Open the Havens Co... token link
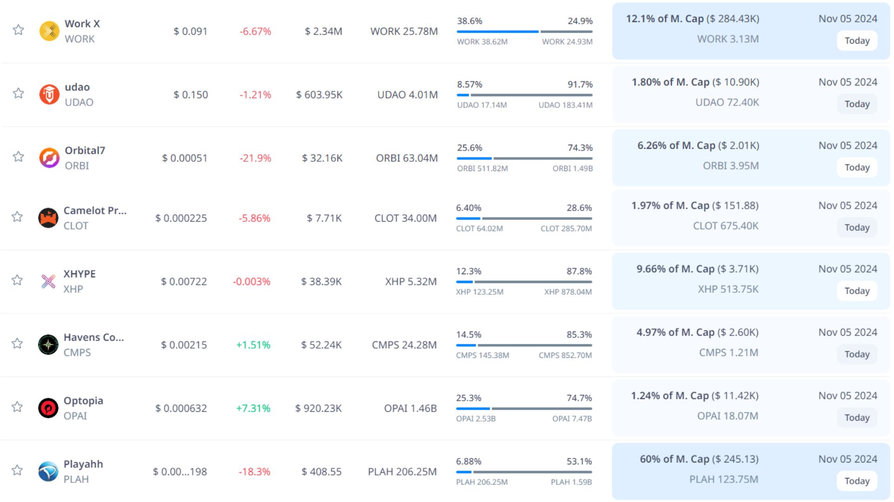The height and width of the screenshot is (502, 894). pos(94,337)
